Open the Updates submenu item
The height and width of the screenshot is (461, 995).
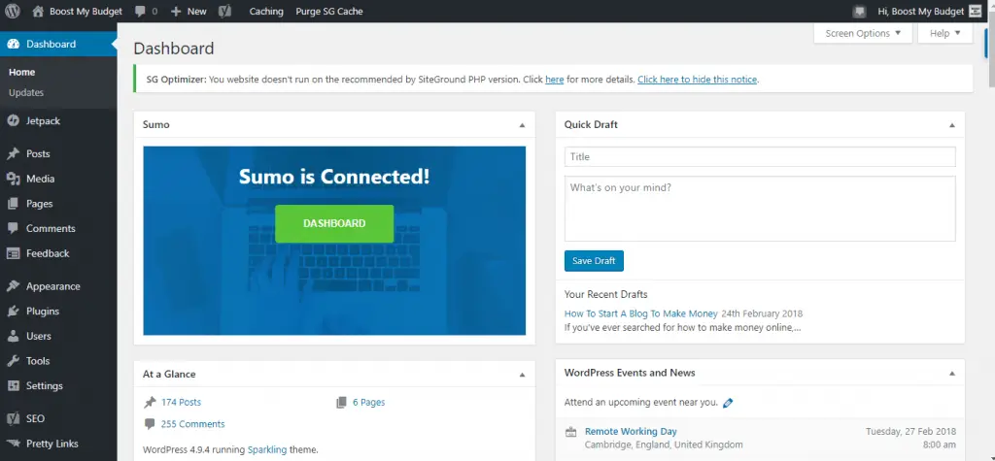tap(26, 92)
